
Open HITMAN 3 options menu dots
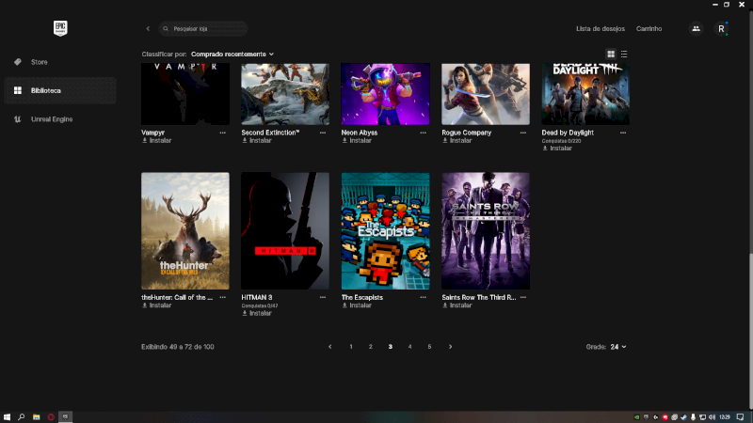(323, 297)
